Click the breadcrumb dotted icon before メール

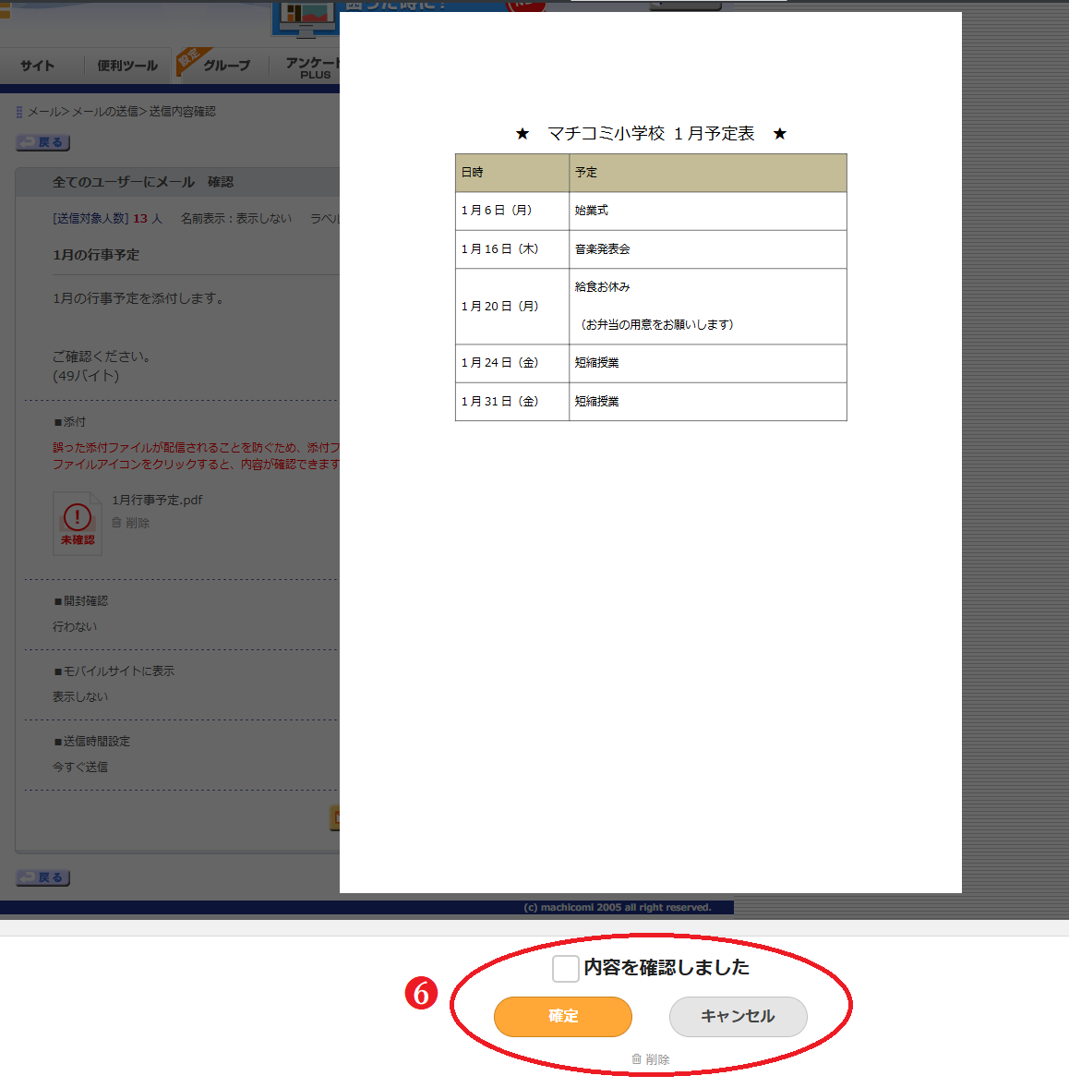coord(19,112)
